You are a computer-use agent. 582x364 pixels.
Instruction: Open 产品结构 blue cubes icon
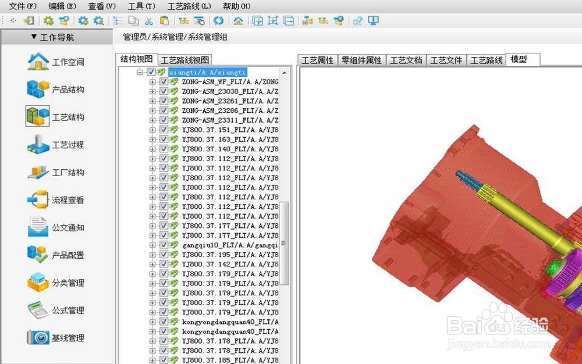coord(38,90)
